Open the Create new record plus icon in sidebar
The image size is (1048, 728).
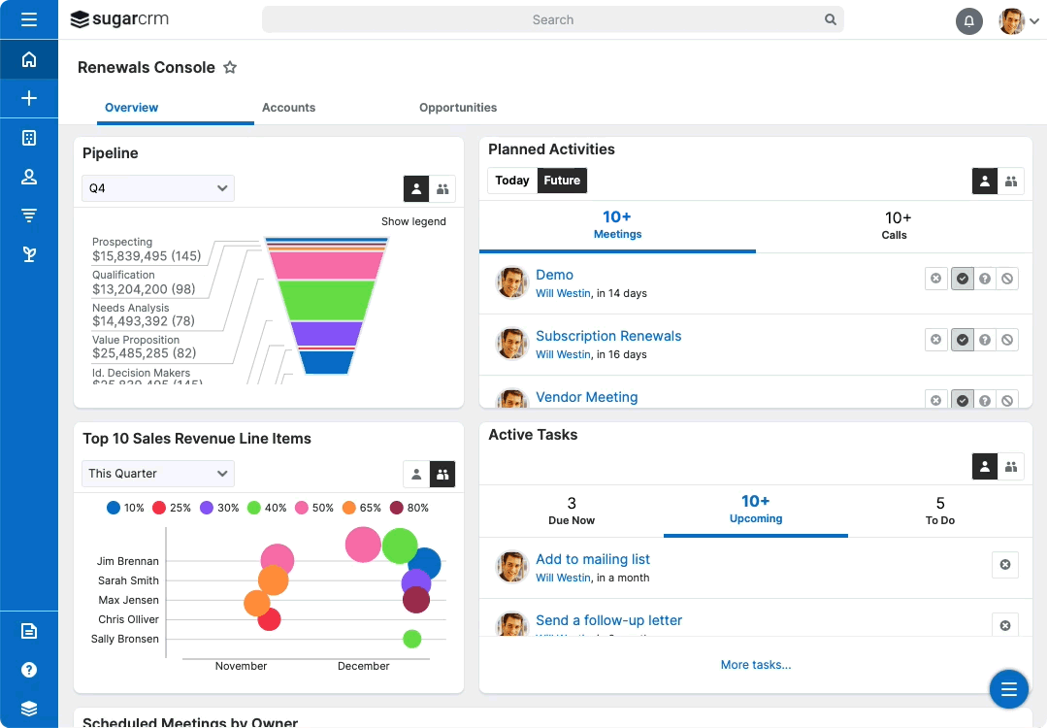pyautogui.click(x=29, y=98)
